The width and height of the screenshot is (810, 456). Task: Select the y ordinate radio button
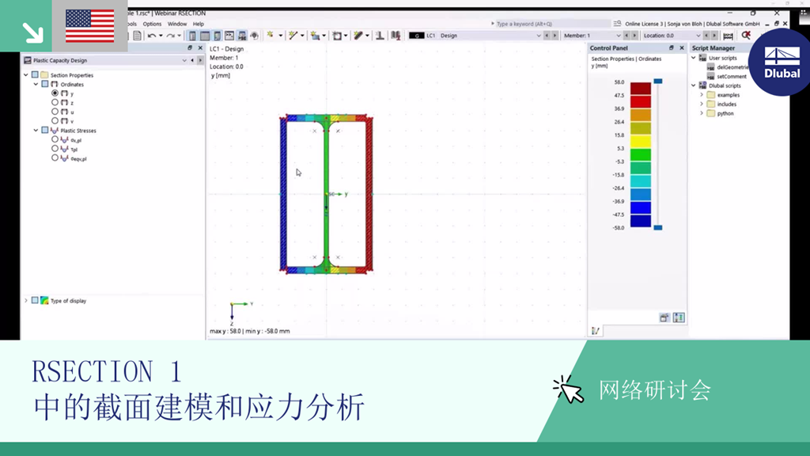tap(55, 93)
